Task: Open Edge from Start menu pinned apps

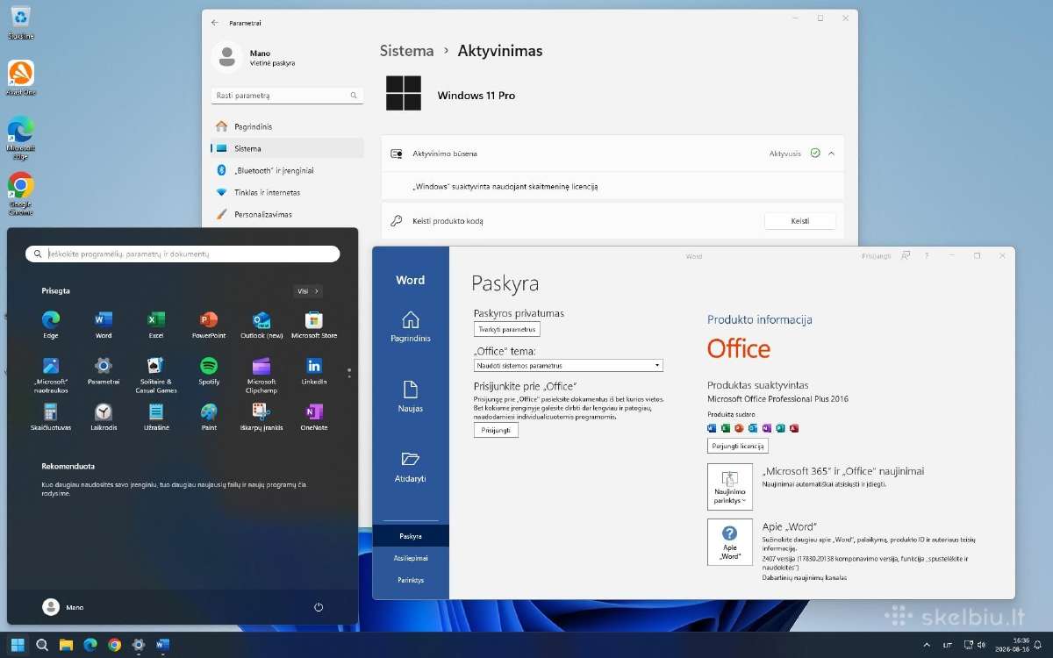Action: click(x=51, y=325)
